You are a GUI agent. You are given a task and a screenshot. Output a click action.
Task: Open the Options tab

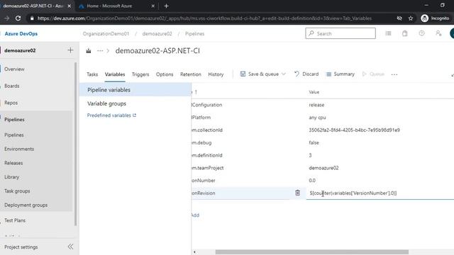(165, 74)
